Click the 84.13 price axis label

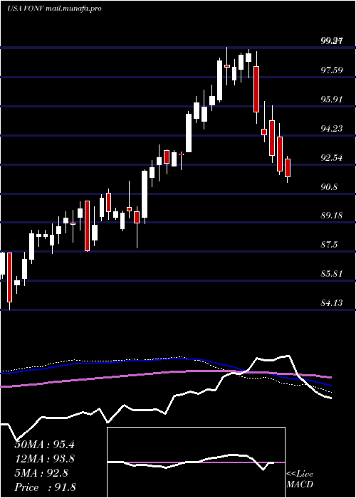point(332,303)
